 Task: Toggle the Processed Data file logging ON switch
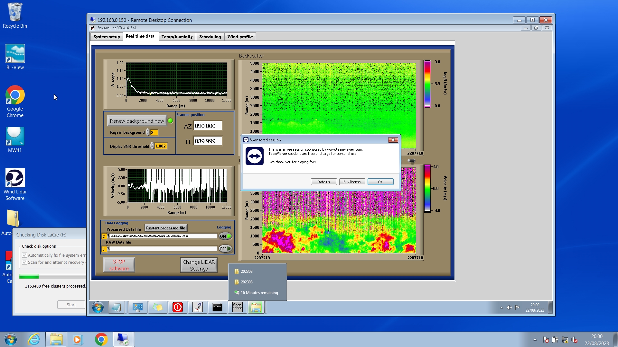pos(225,236)
